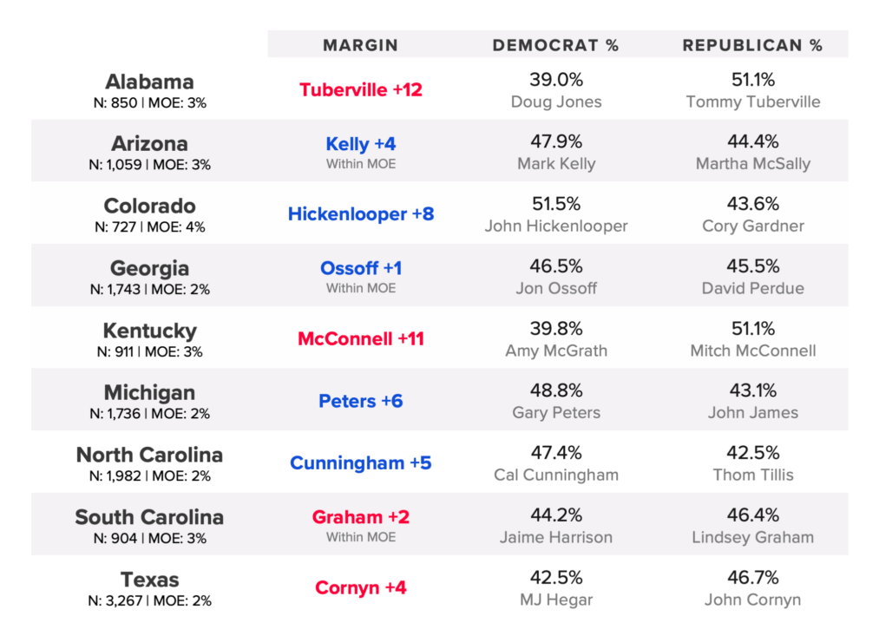
Task: Click the Cunningham +5 margin text
Action: tap(361, 462)
